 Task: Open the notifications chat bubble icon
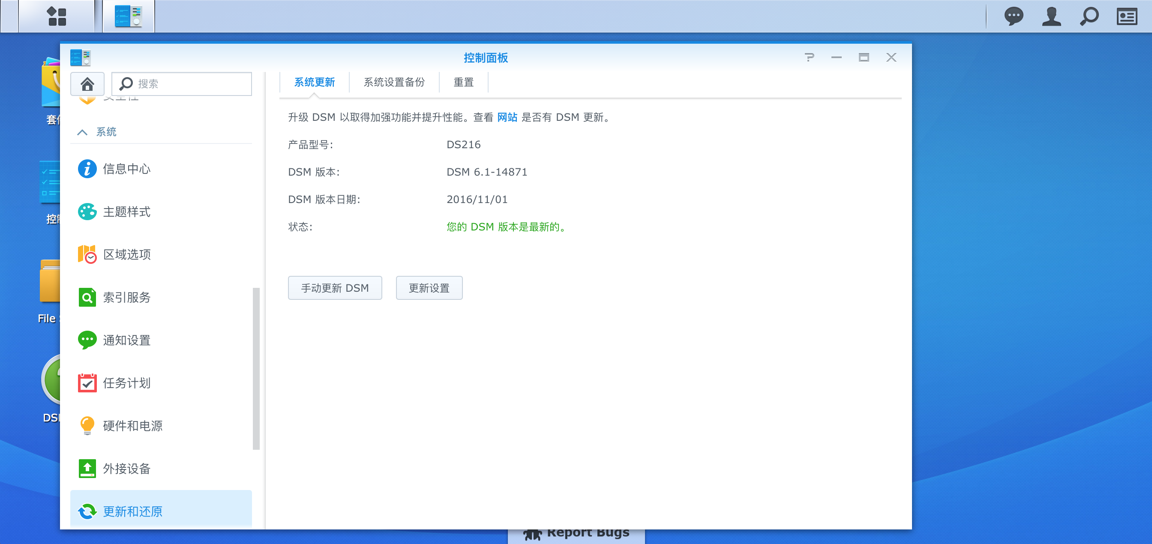click(x=1014, y=17)
